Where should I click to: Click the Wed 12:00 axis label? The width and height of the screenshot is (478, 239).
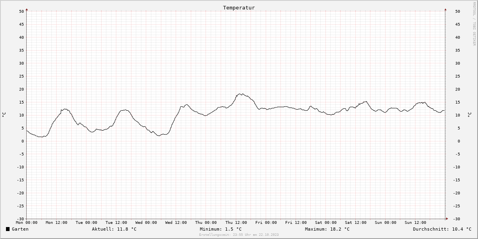tap(176, 223)
